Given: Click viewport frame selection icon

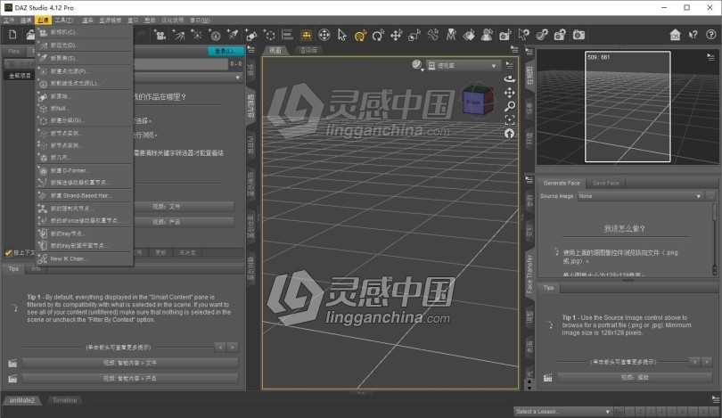Looking at the screenshot, I should pos(509,120).
